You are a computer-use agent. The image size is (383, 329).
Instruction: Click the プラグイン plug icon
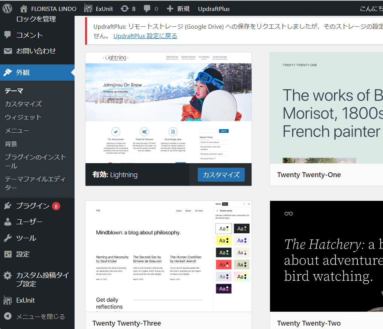pyautogui.click(x=8, y=206)
